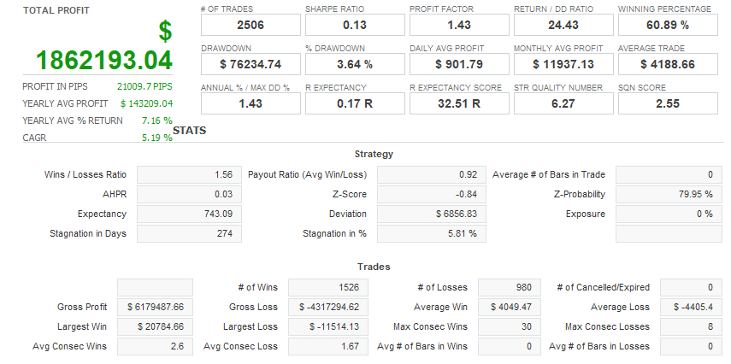Select the Stagnation in Days value 274

point(184,233)
